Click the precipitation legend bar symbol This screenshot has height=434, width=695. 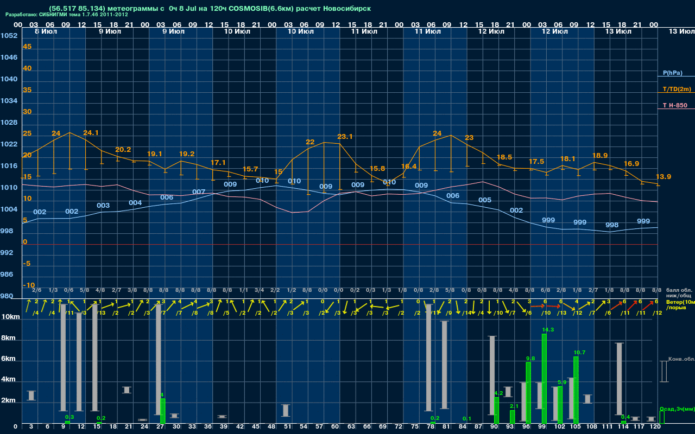tap(662, 417)
